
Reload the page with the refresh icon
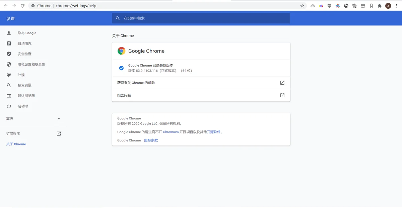(x=22, y=6)
